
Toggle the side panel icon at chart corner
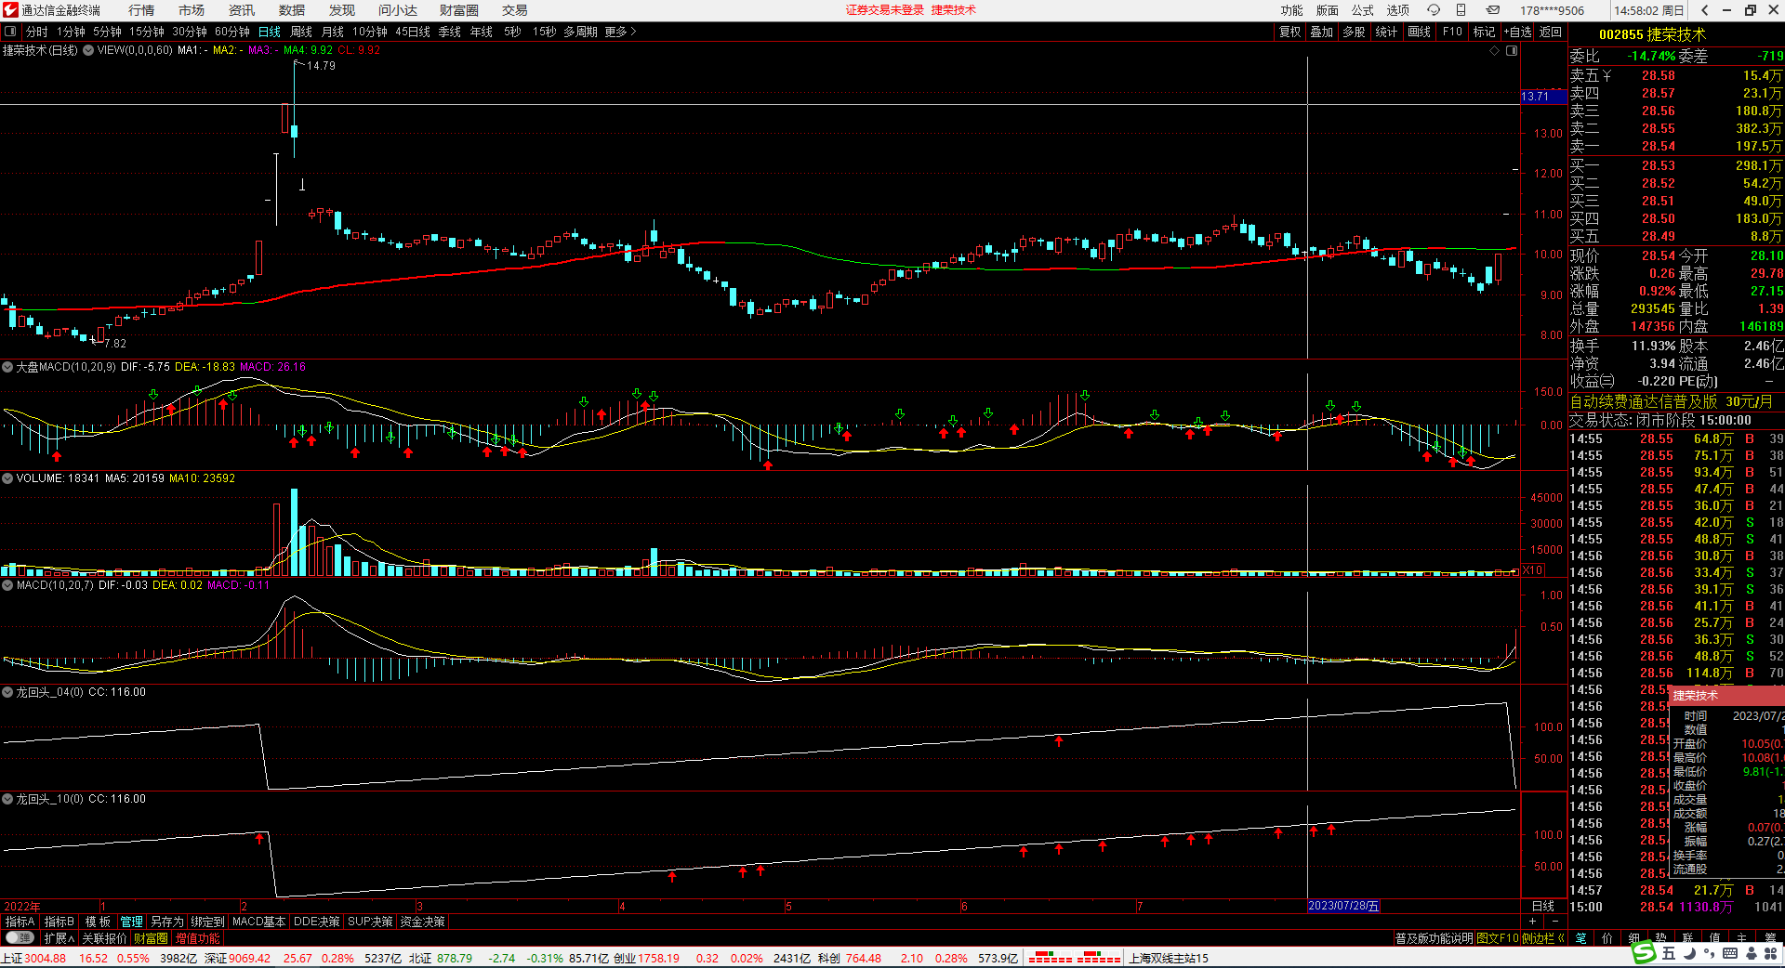coord(1512,51)
